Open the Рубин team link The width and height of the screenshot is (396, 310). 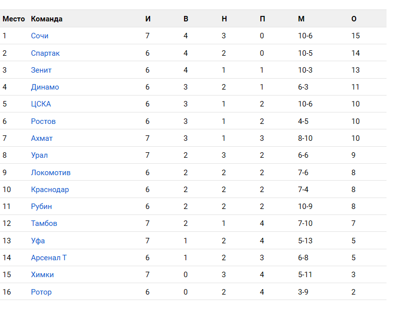[x=41, y=207]
